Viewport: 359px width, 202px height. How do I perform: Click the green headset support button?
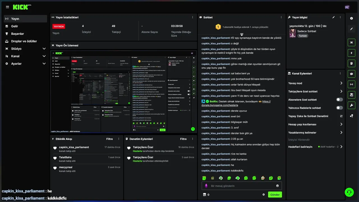(x=349, y=192)
